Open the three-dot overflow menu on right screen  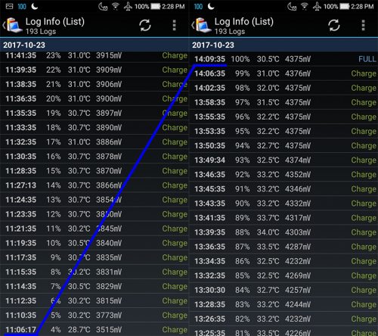click(363, 26)
